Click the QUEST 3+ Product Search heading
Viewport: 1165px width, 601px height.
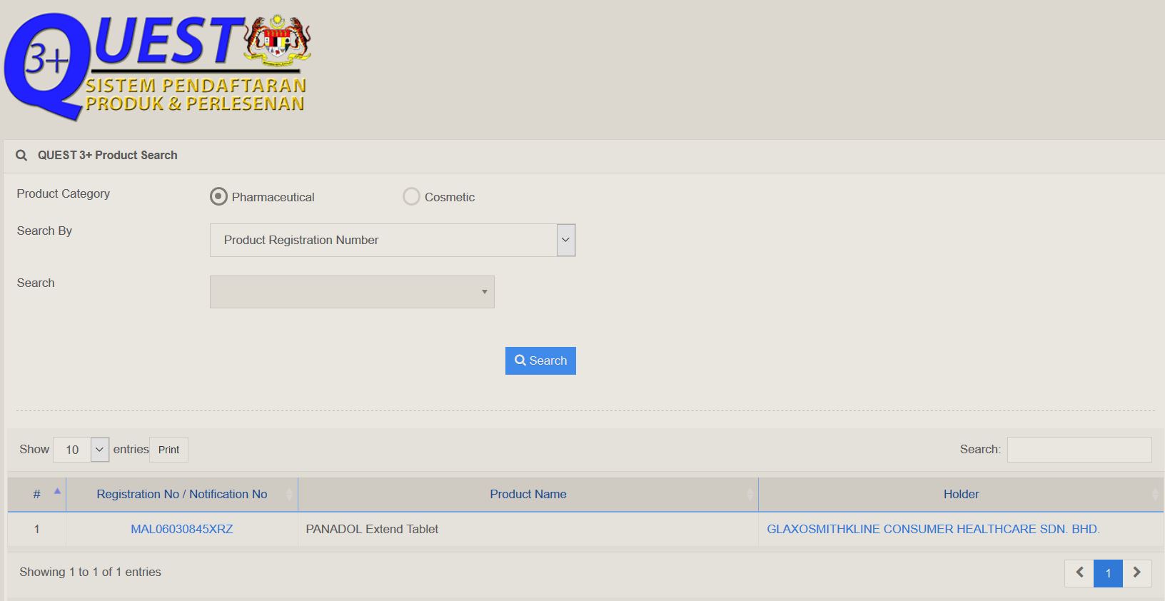point(107,156)
